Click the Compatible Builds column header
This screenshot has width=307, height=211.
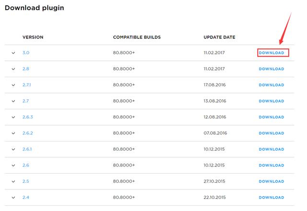pos(137,37)
